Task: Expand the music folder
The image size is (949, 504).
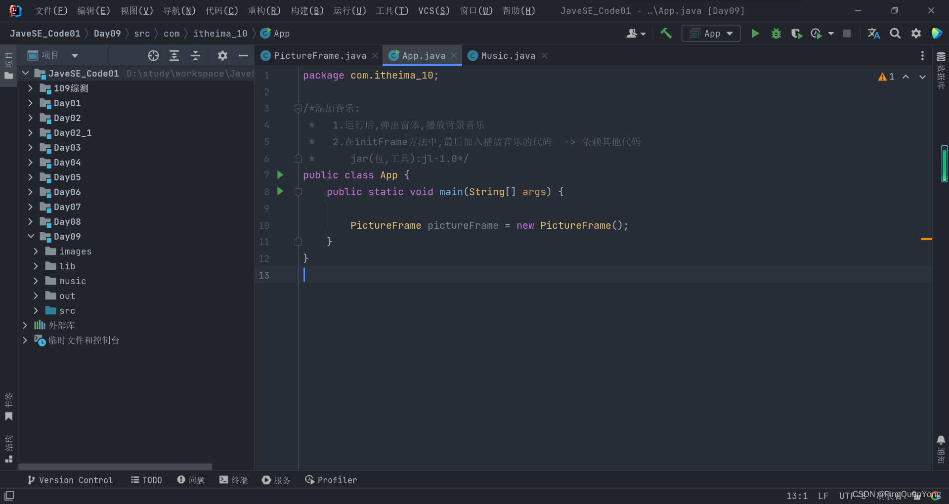Action: click(36, 281)
